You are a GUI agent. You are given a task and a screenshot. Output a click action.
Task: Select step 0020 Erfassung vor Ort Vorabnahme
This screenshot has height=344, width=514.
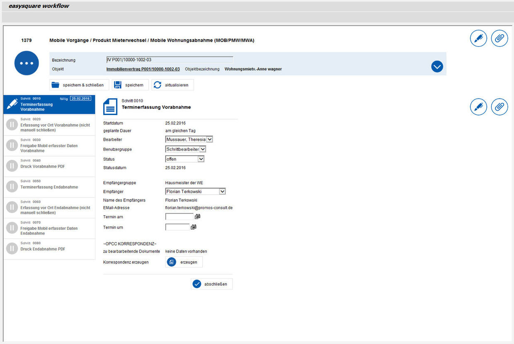coord(49,125)
